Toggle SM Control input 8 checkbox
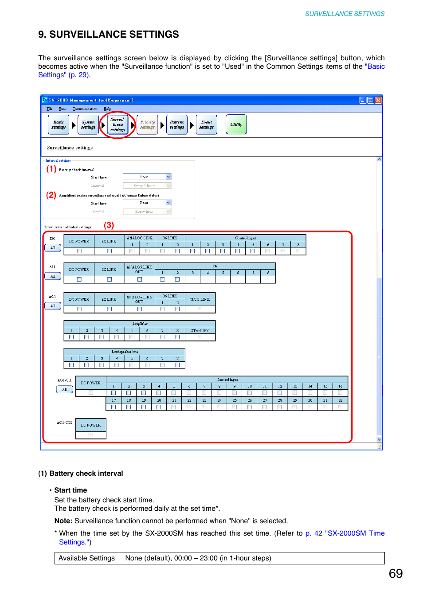Viewport: 423px width, 599px height. 298,251
